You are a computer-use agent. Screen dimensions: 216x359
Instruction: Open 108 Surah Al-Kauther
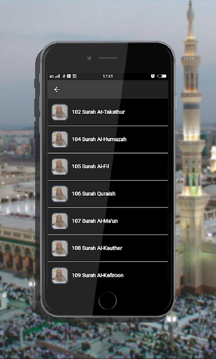click(108, 248)
